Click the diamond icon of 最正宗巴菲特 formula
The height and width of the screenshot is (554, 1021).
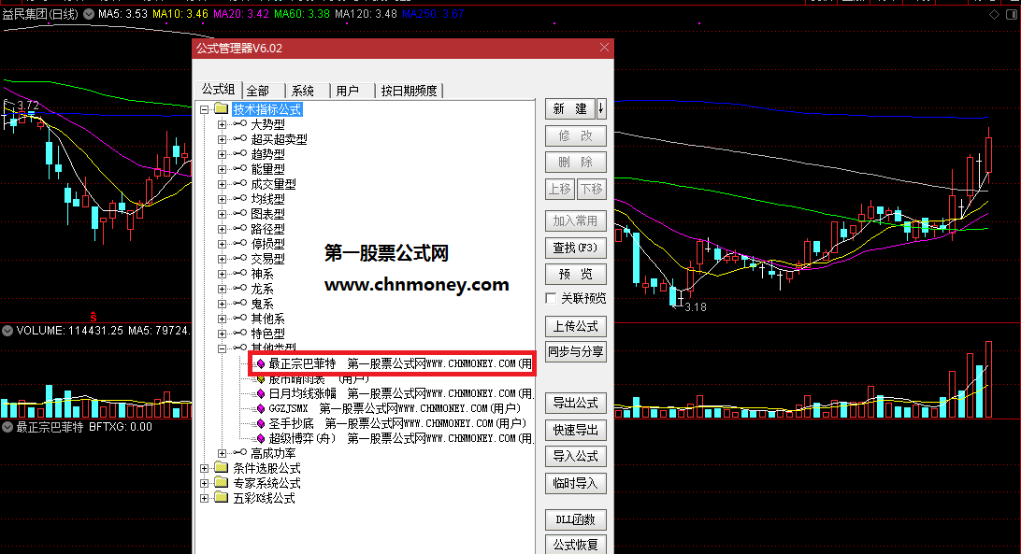point(261,364)
